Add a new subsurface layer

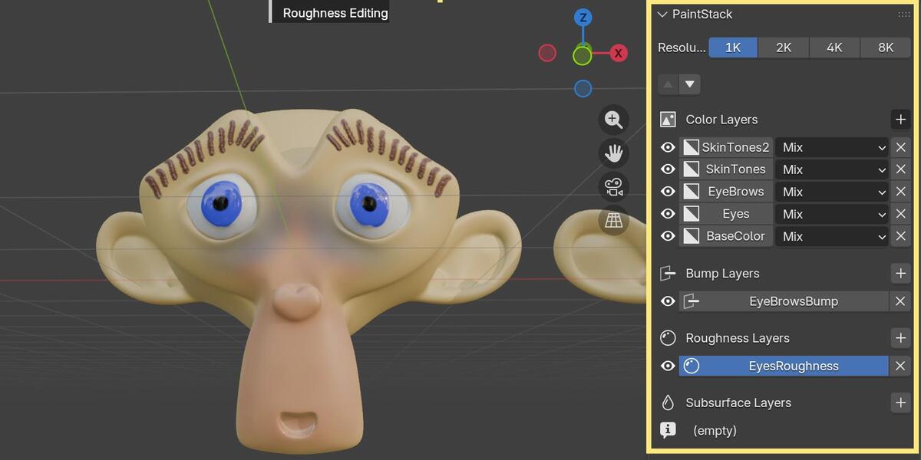tap(900, 402)
